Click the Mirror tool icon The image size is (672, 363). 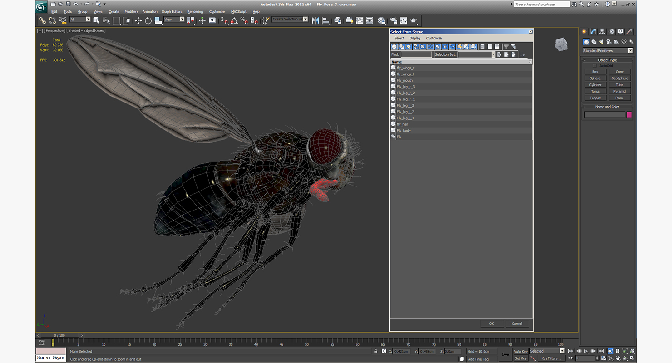[x=316, y=20]
